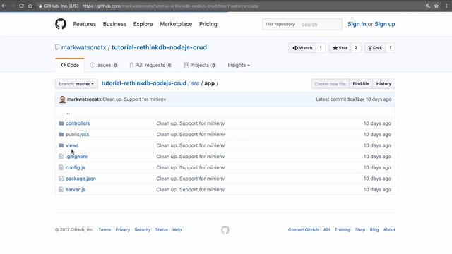Image resolution: width=452 pixels, height=254 pixels.
Task: Open Branch: master dropdown
Action: coord(76,84)
